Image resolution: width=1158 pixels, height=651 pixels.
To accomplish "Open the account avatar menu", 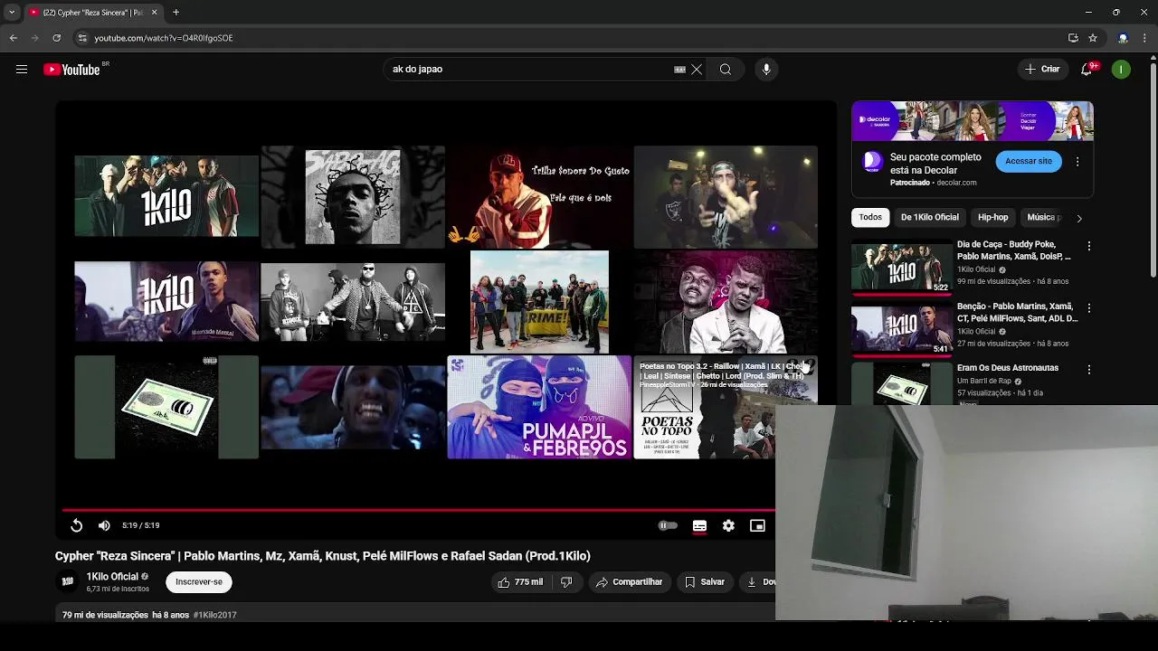I will [1121, 70].
